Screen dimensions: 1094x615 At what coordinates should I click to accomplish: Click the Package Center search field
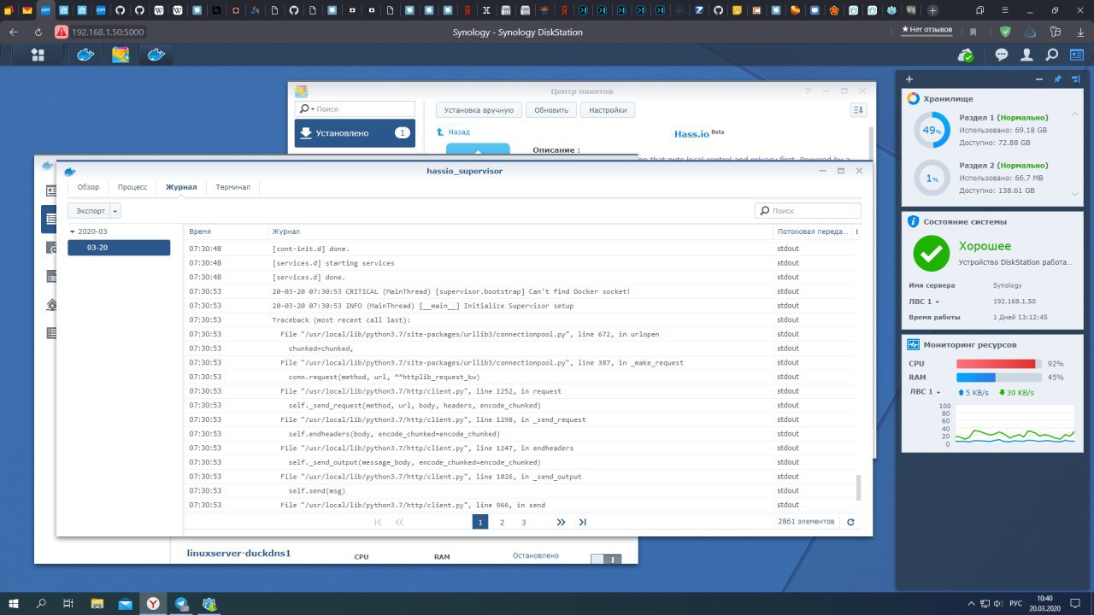(355, 109)
